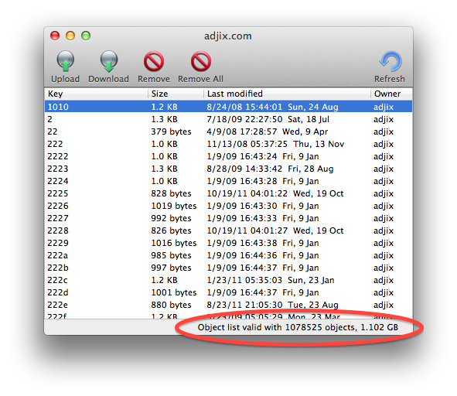Click the 826 bytes size cell

[171, 230]
